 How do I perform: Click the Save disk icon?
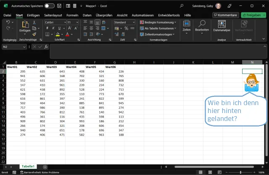pos(59,6)
